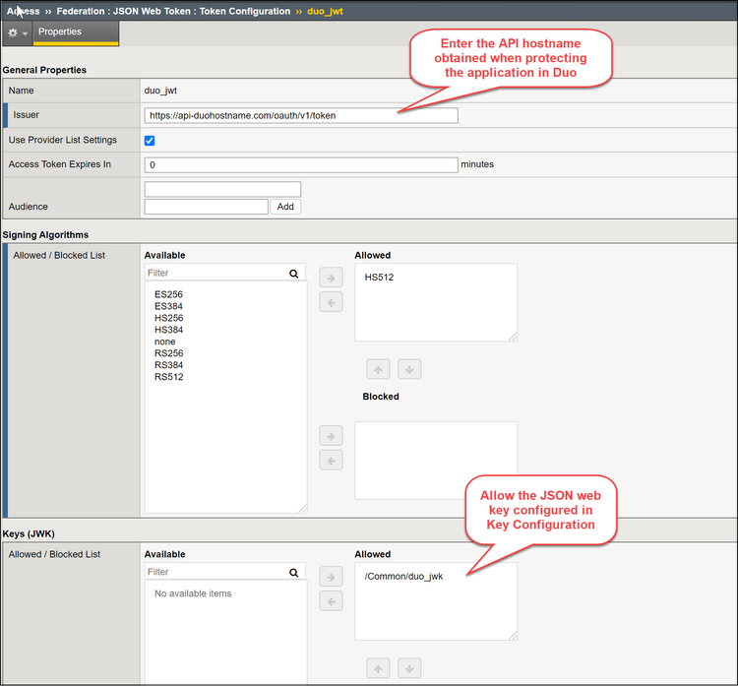Move allowed signing algorithm up
The width and height of the screenshot is (738, 686).
(378, 369)
